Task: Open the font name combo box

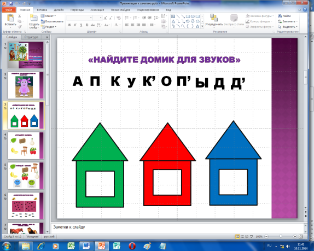Action: [79, 18]
